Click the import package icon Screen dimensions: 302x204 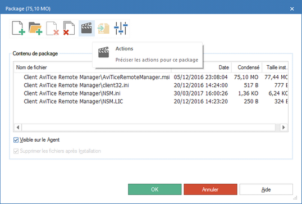point(103,28)
